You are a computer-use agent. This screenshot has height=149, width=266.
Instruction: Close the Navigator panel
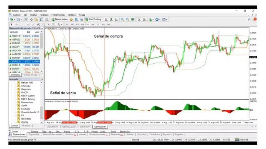tap(42, 79)
